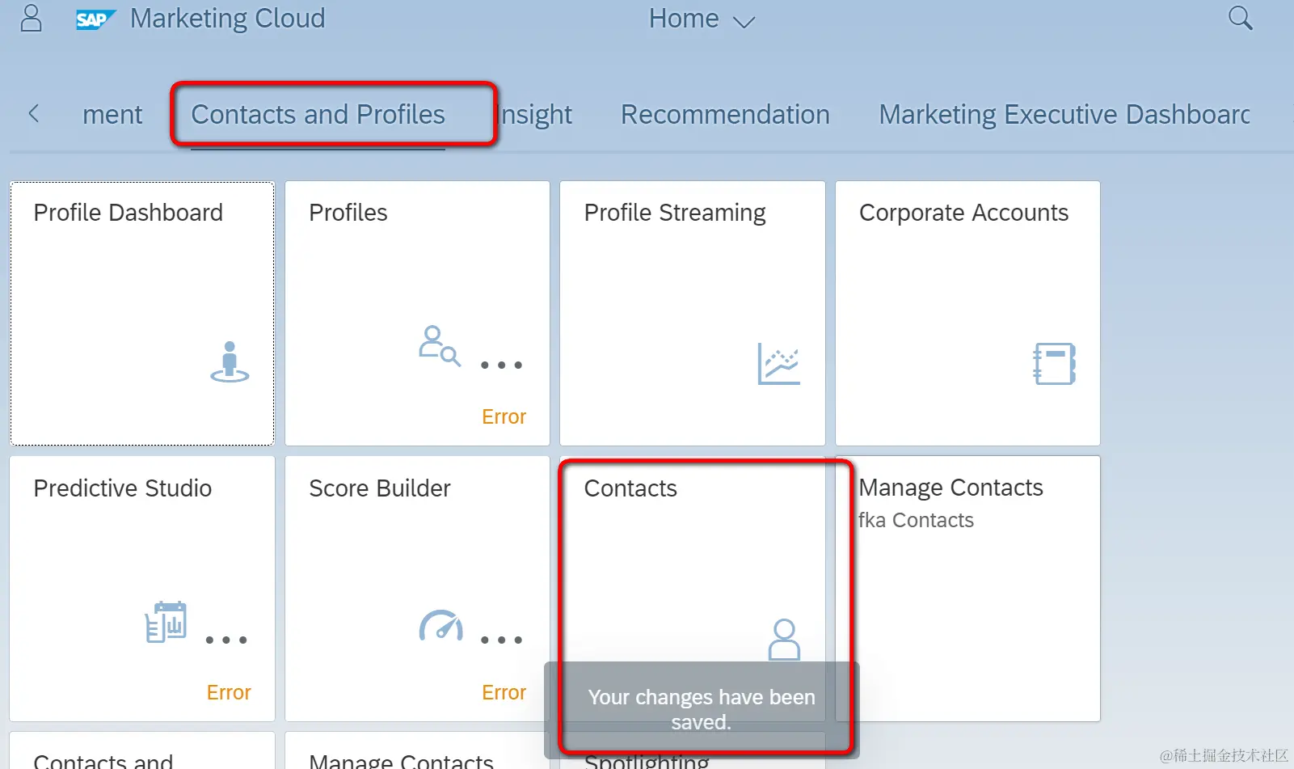Open the Score Builder tile

click(417, 589)
